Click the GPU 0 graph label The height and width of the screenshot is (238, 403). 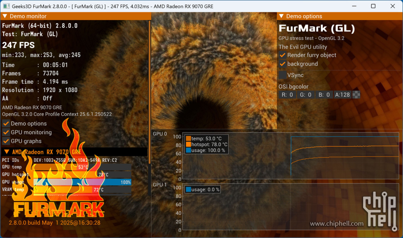pyautogui.click(x=160, y=134)
